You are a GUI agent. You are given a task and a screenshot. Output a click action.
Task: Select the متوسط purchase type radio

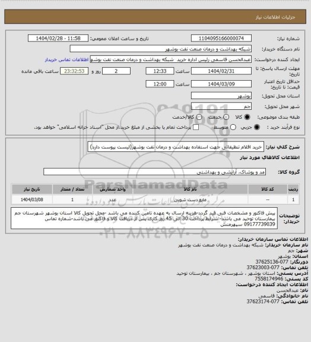click(233, 127)
